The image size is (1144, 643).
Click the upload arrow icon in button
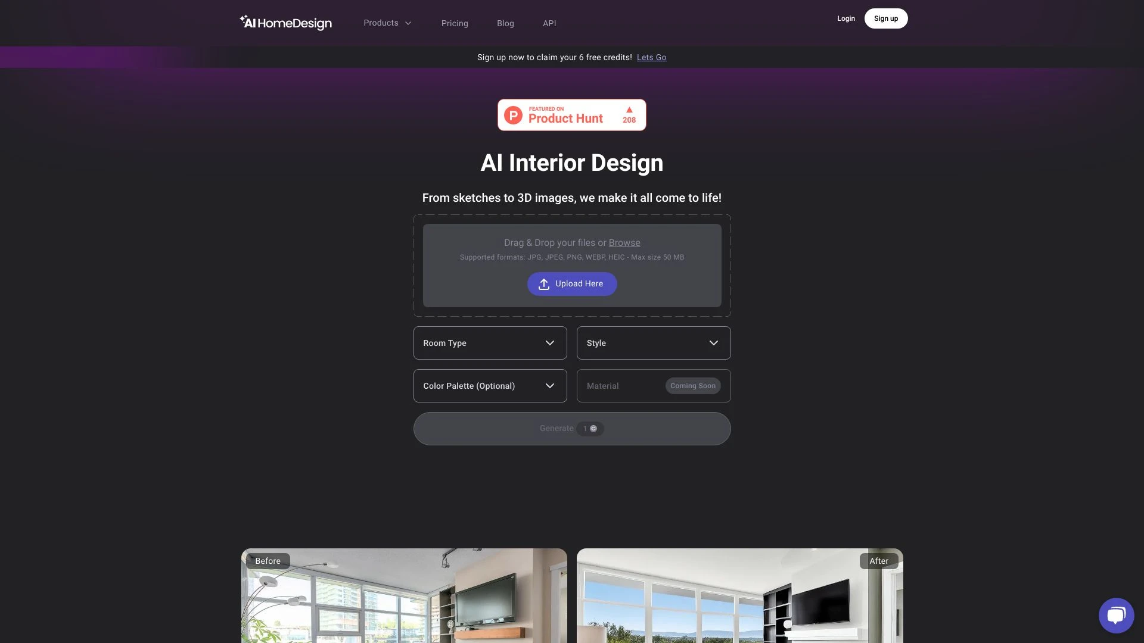click(544, 284)
